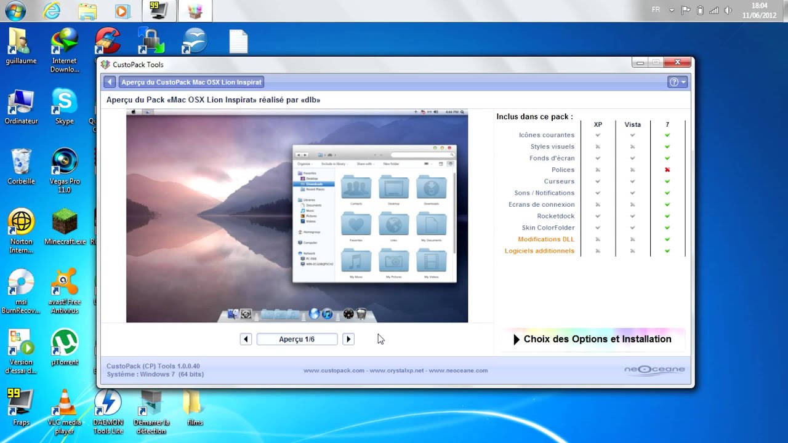Select the Curseurs row label
The height and width of the screenshot is (443, 788).
(x=559, y=182)
